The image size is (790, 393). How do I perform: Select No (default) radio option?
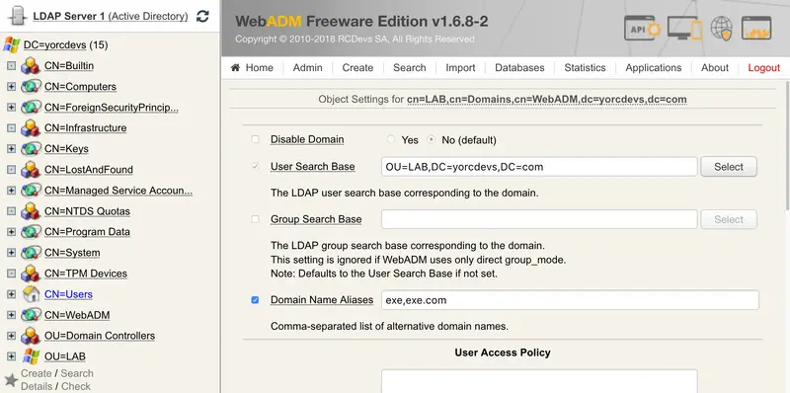(432, 139)
